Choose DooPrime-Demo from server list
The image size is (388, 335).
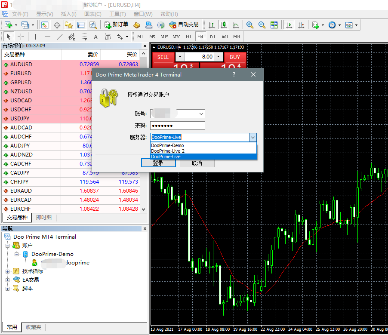(x=203, y=145)
